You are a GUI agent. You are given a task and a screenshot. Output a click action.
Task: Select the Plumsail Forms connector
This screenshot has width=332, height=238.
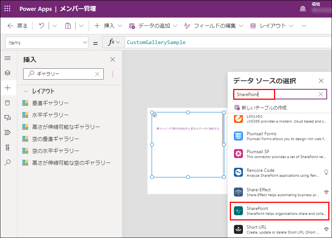pos(280,136)
